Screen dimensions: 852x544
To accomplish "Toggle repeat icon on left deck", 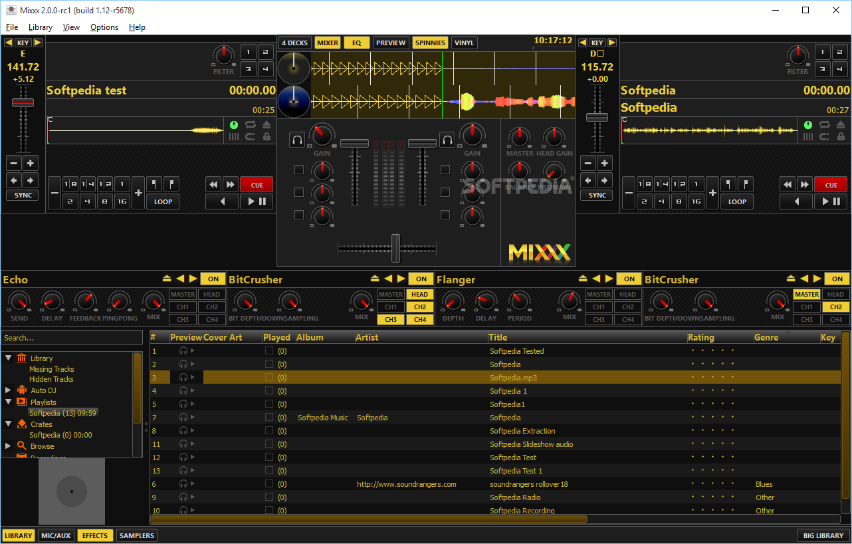I will [250, 124].
